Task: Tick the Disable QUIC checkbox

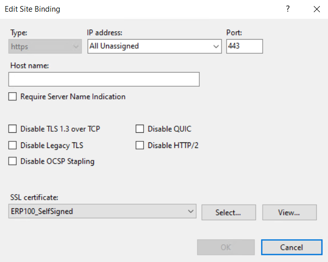Action: 140,129
